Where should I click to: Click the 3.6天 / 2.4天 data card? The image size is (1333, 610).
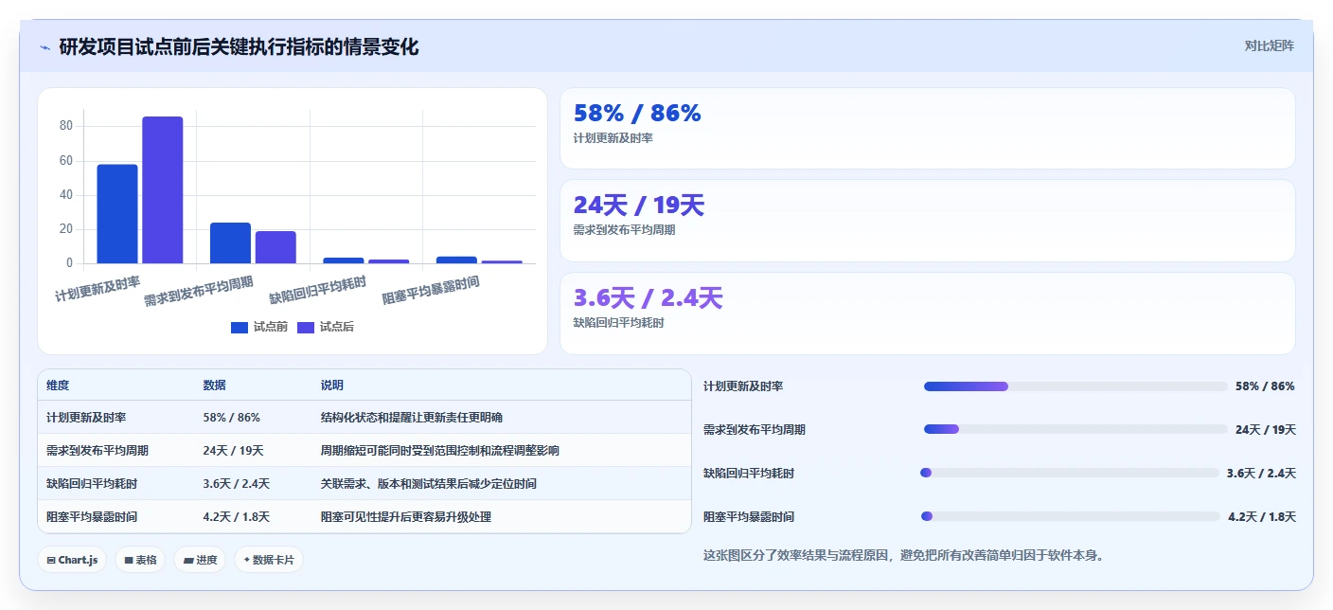(927, 314)
